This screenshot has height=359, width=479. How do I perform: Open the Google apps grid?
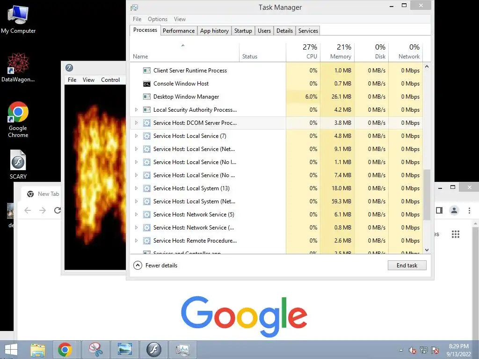tap(456, 234)
